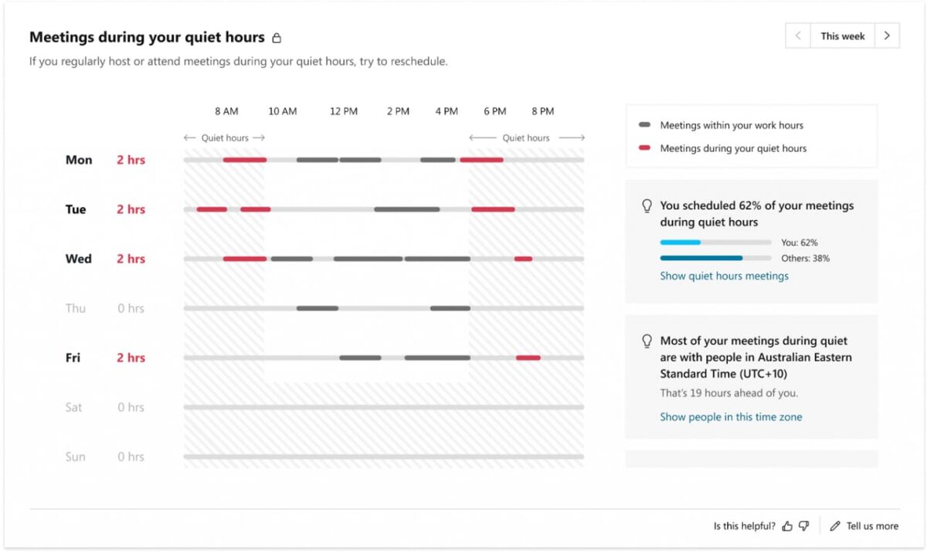Click the lock icon next to the title

coord(277,38)
